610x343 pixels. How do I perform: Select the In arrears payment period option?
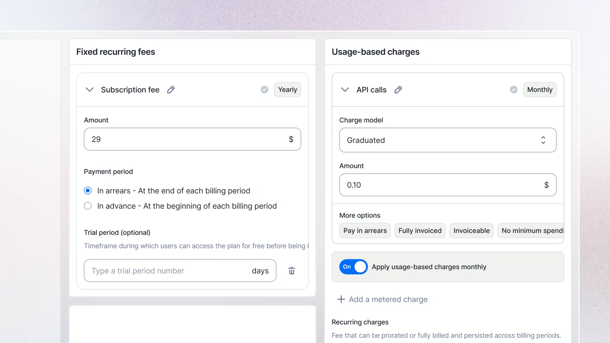[x=88, y=191]
